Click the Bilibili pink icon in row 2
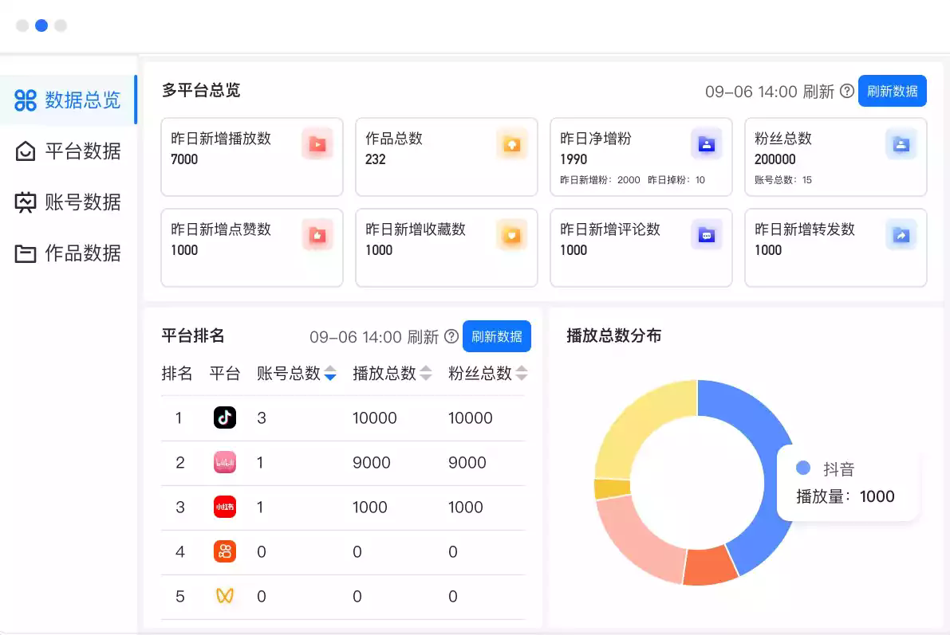This screenshot has width=950, height=635. pos(225,462)
